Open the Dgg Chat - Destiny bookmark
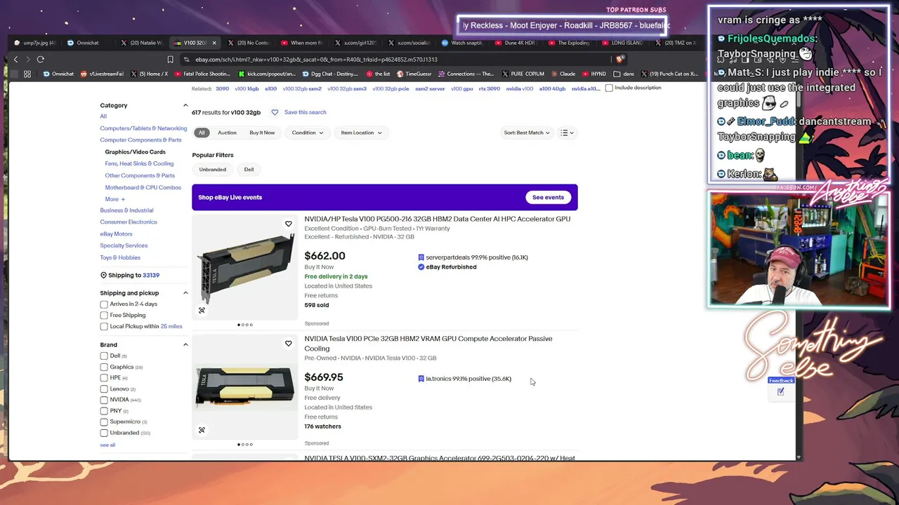The width and height of the screenshot is (899, 505). pos(330,74)
